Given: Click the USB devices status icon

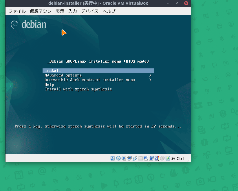Looking at the screenshot, I should click(x=135, y=158).
